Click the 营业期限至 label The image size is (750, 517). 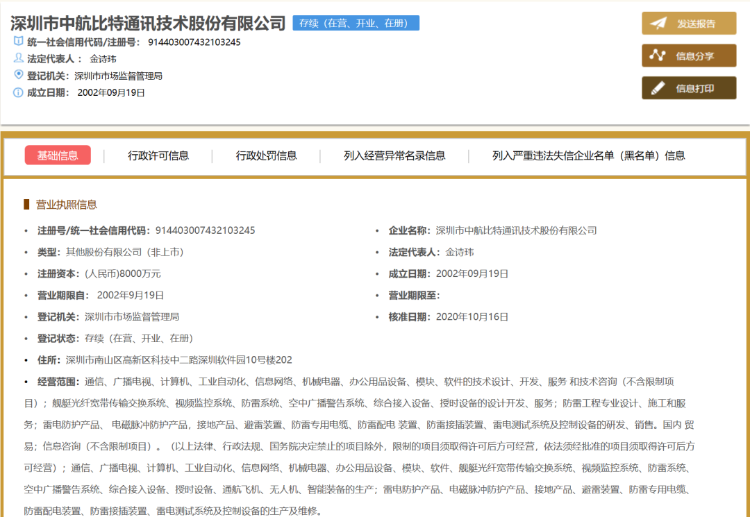(x=414, y=296)
